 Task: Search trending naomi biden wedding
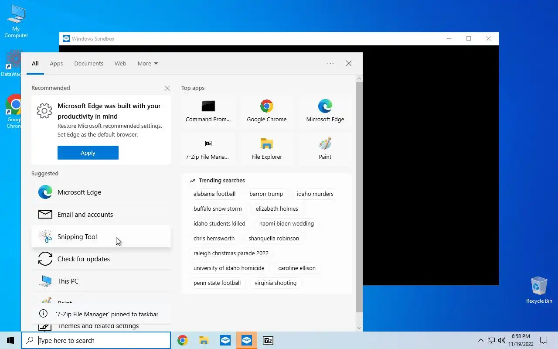point(286,223)
